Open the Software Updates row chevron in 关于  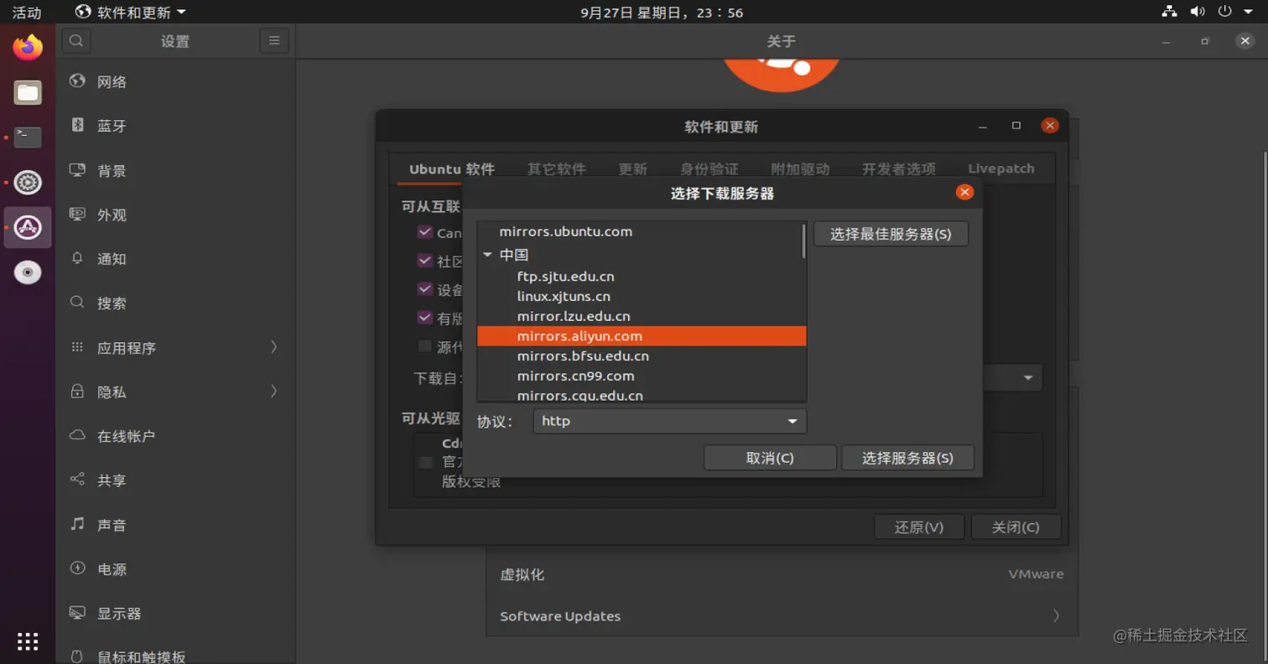(1056, 615)
